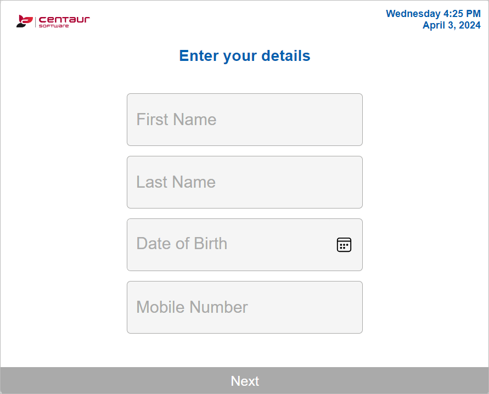This screenshot has height=394, width=489.
Task: Open the Date of Birth calendar picker
Action: click(344, 245)
